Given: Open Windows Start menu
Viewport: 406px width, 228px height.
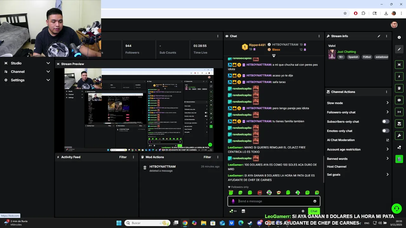Looking at the screenshot, I should point(119,223).
